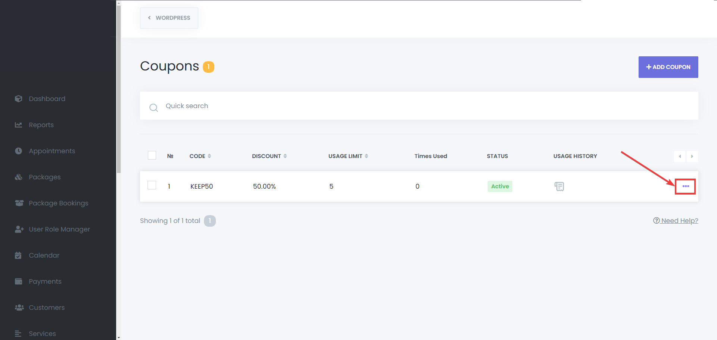The height and width of the screenshot is (340, 717).
Task: Check the checkbox for coupon KEEP50
Action: 152,185
